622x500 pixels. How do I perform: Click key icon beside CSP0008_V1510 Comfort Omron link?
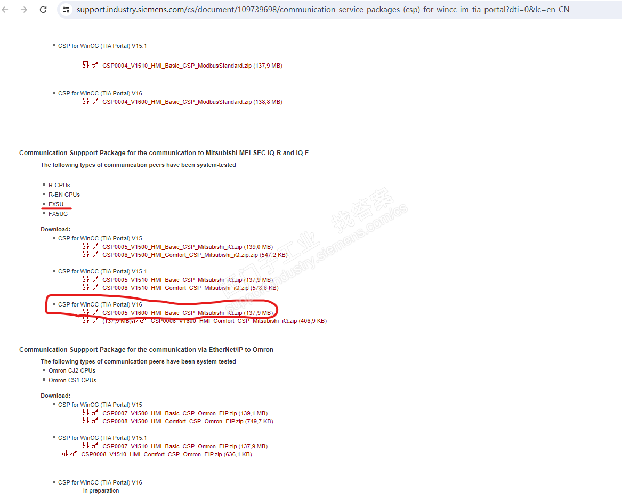tap(74, 454)
